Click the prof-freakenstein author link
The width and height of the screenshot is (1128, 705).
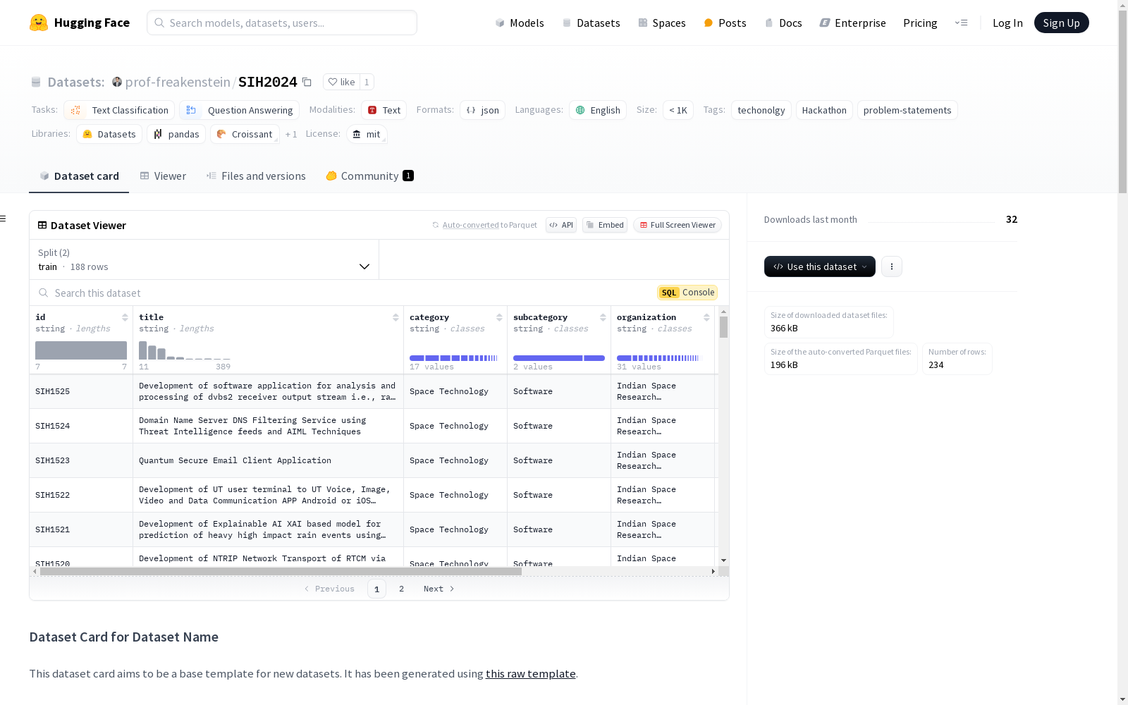click(178, 82)
